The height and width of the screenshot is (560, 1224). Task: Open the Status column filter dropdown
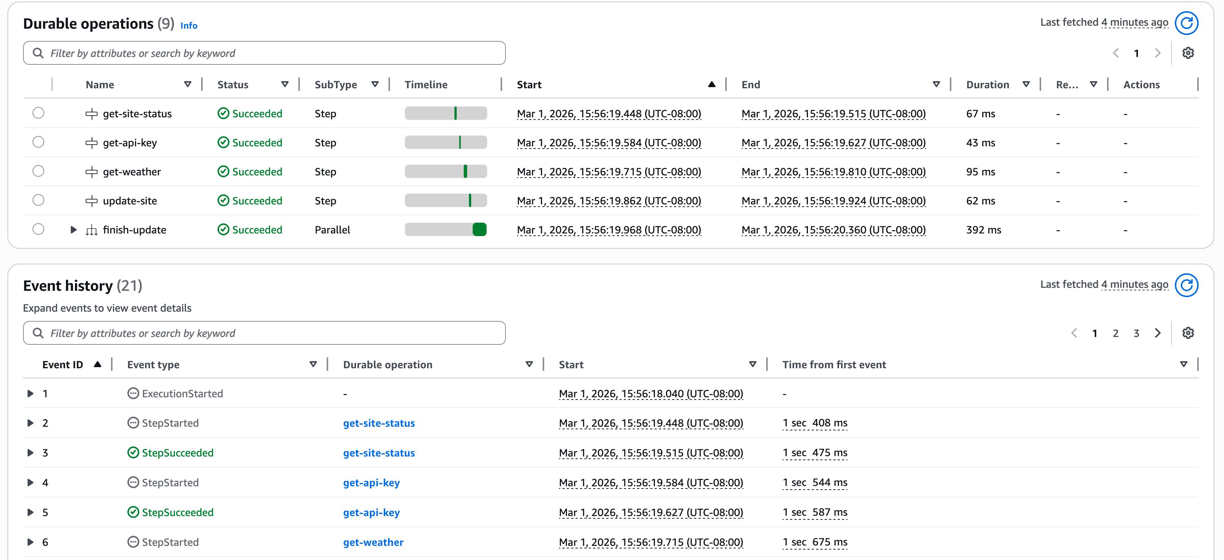[x=285, y=84]
